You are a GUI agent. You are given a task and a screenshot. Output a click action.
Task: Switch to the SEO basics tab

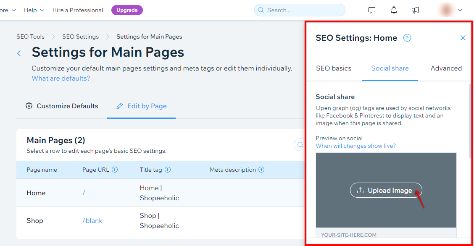(x=333, y=68)
